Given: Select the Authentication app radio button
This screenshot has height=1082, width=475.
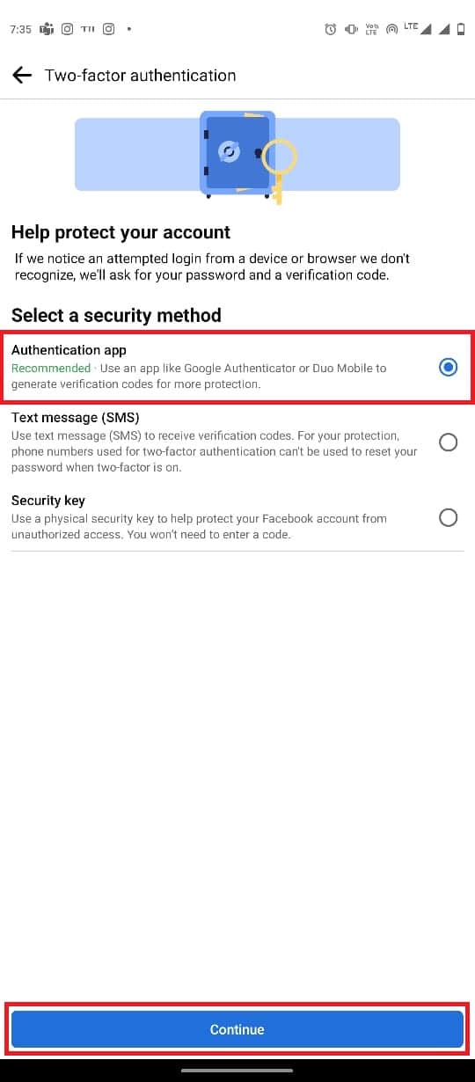Looking at the screenshot, I should [x=448, y=367].
